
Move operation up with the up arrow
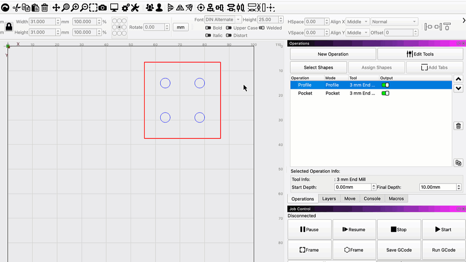pos(458,79)
